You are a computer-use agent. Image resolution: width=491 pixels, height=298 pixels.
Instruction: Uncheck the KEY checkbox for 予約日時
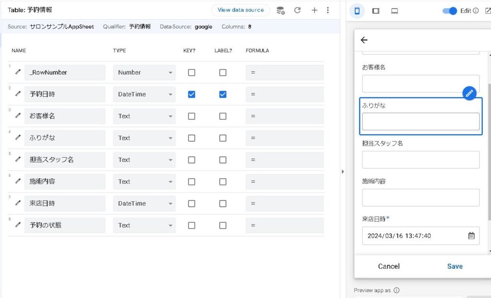tap(191, 94)
